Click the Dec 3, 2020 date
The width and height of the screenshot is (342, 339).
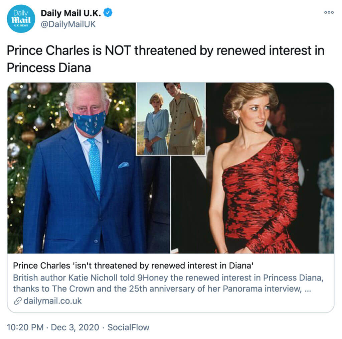tap(75, 327)
